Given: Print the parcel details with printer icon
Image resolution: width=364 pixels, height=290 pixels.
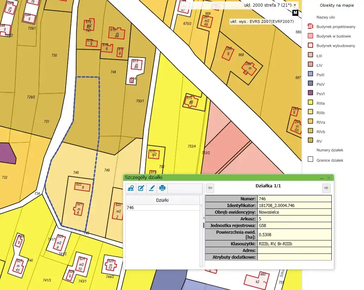Looking at the screenshot, I should [x=162, y=188].
